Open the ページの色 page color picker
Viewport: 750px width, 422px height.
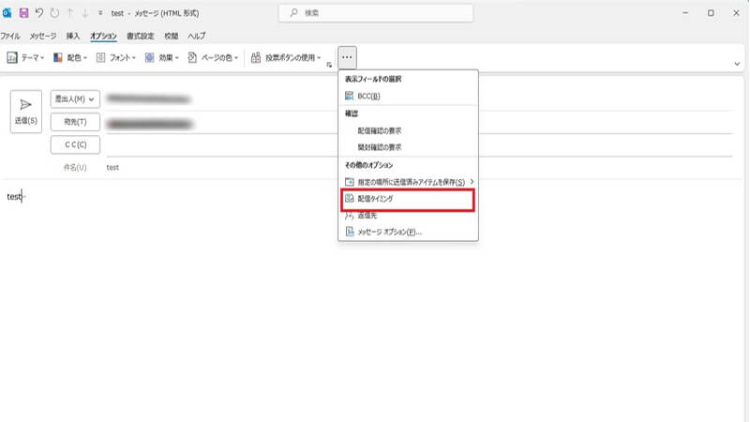pyautogui.click(x=214, y=57)
